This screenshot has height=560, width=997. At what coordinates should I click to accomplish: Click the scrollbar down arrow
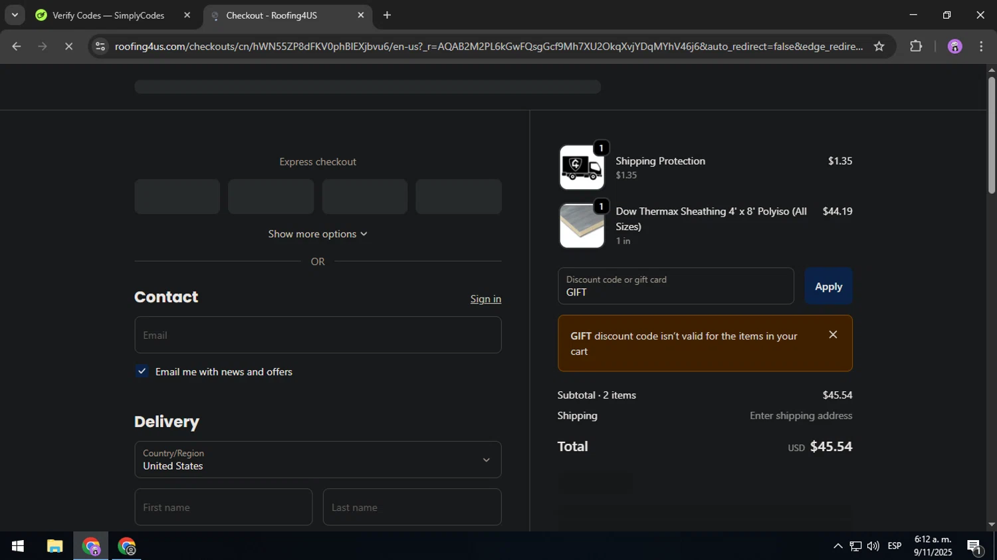click(991, 525)
